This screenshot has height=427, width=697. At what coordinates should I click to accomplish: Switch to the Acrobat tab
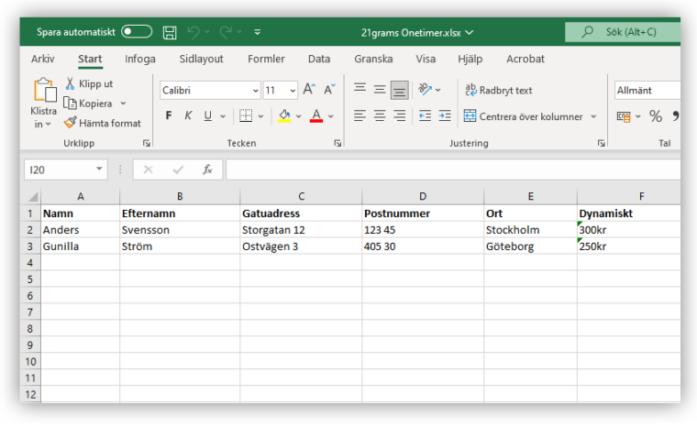tap(525, 59)
